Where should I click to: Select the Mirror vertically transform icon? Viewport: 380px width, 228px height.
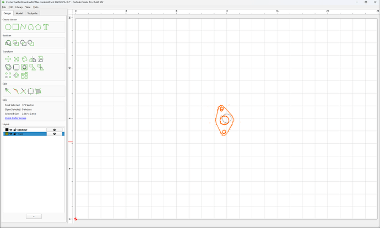pyautogui.click(x=32, y=59)
